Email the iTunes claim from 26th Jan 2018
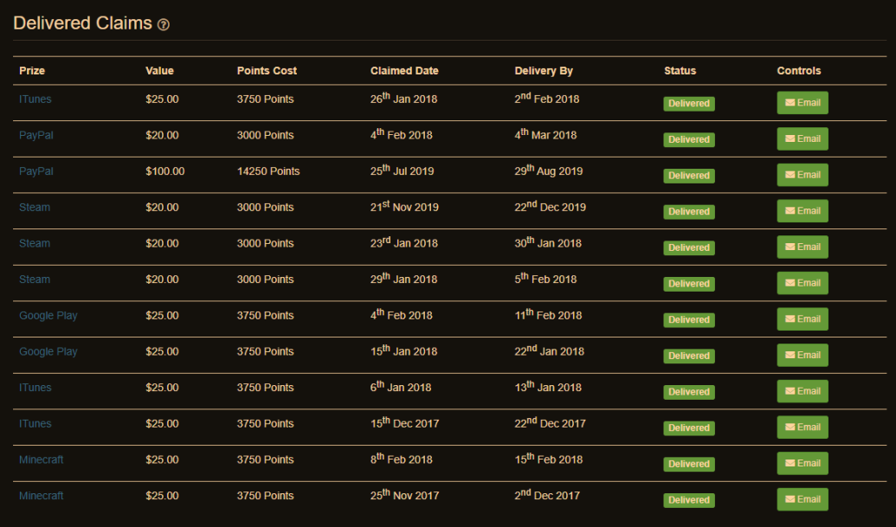Screen dimensions: 896x527 (802, 103)
